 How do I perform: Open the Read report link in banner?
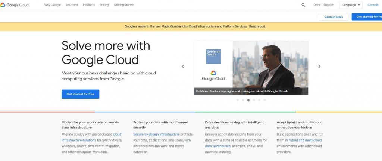257,26
